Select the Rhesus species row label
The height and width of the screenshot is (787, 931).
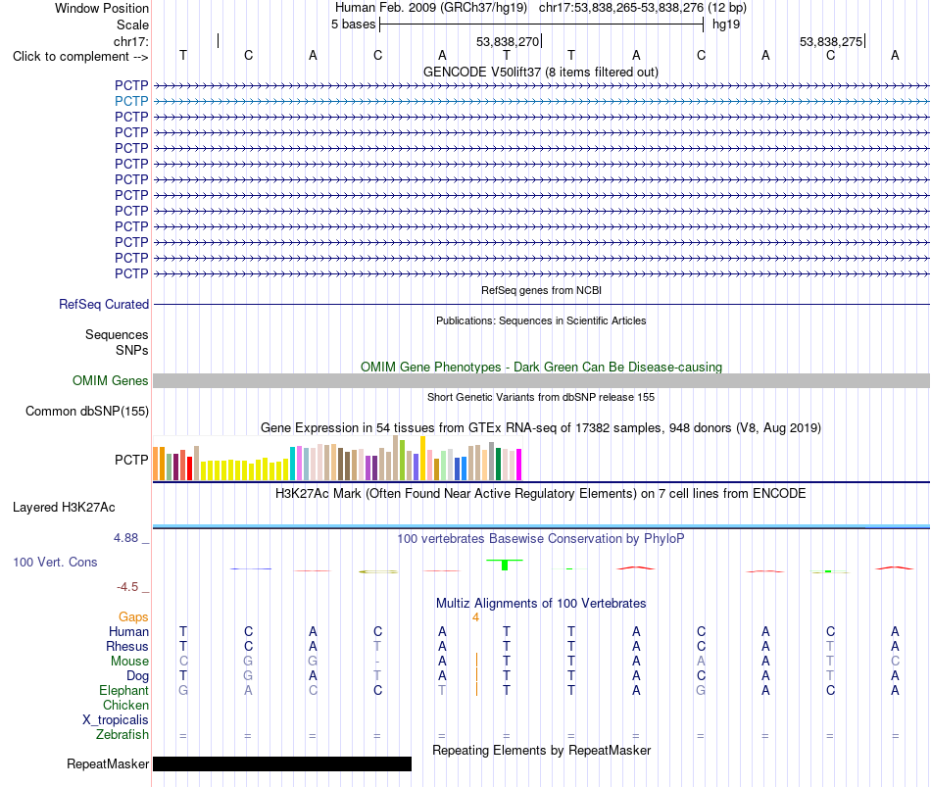coord(127,646)
